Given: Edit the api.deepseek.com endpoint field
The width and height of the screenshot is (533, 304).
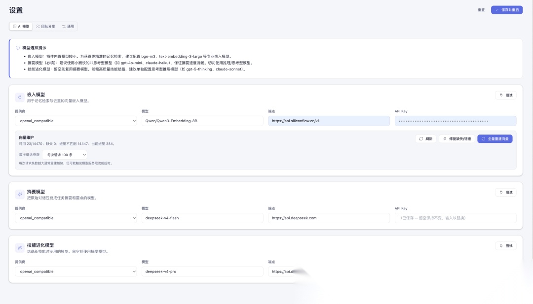Looking at the screenshot, I should [329, 218].
